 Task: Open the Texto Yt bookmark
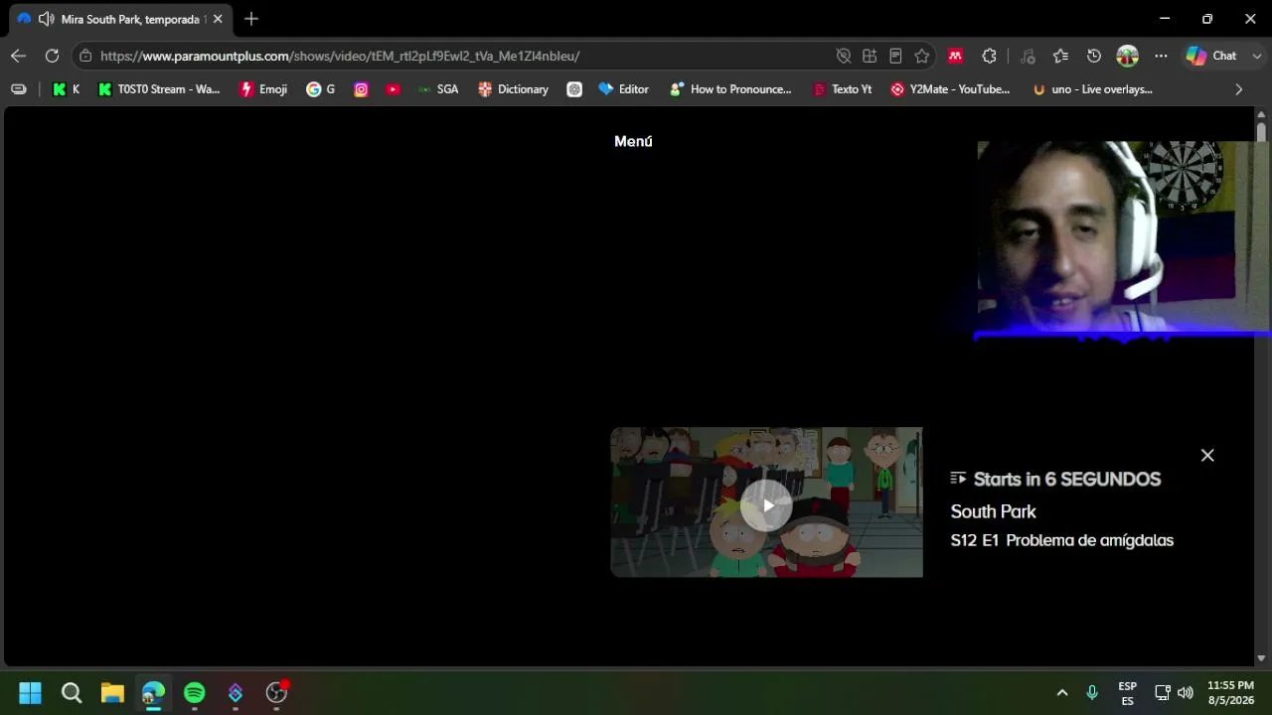[x=842, y=89]
